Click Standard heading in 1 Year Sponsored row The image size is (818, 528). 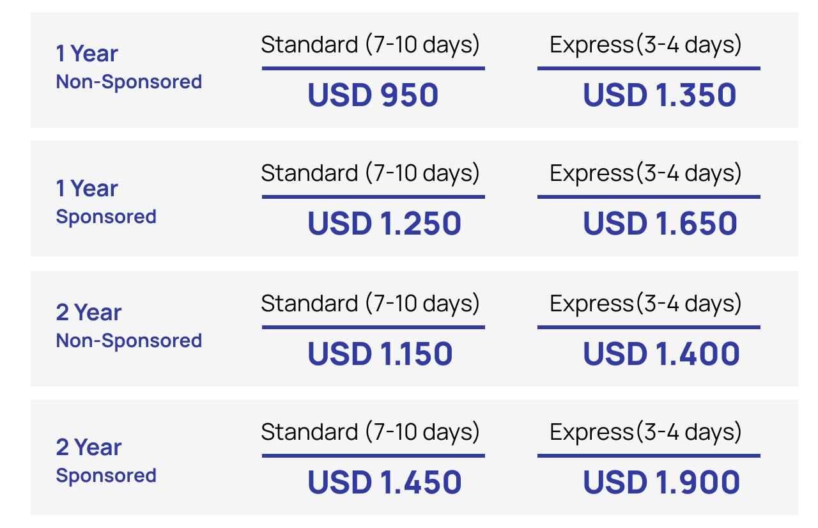pos(370,174)
